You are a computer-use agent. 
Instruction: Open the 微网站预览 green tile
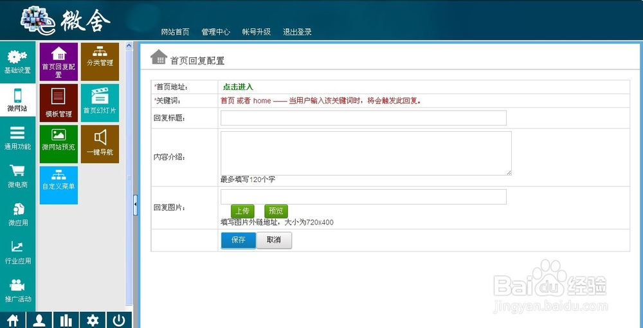coord(59,144)
